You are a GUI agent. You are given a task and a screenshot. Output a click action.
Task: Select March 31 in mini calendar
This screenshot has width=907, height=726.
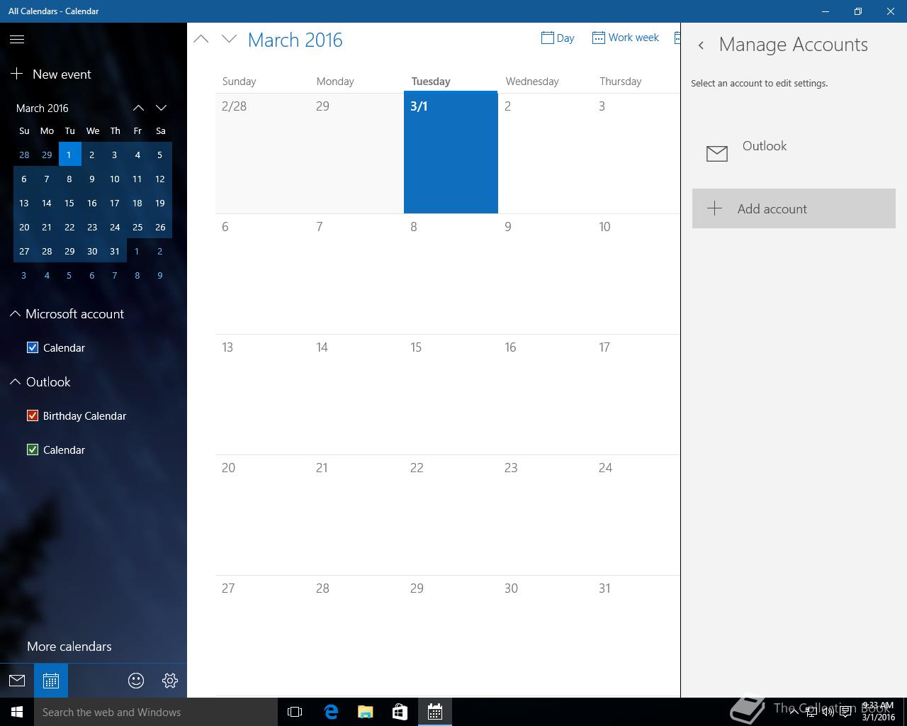[115, 251]
